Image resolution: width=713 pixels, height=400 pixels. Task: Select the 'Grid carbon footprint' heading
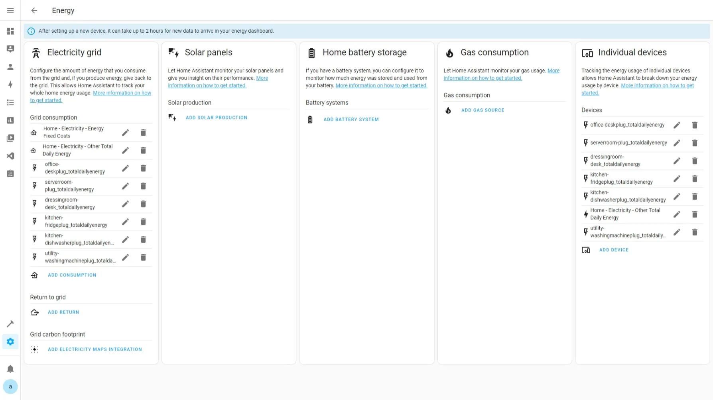click(57, 334)
